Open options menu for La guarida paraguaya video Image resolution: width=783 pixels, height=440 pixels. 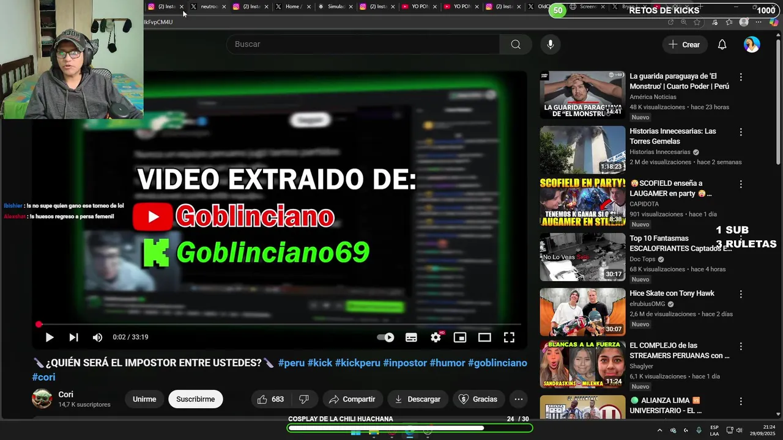pyautogui.click(x=741, y=77)
